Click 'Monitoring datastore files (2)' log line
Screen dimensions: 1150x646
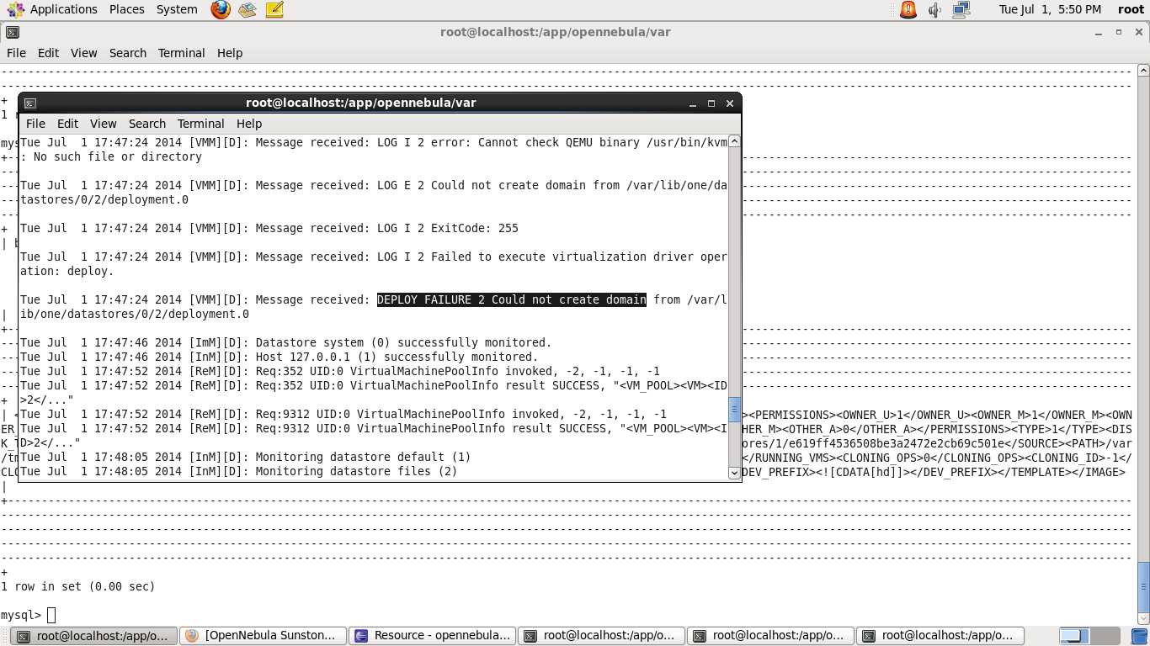[239, 471]
